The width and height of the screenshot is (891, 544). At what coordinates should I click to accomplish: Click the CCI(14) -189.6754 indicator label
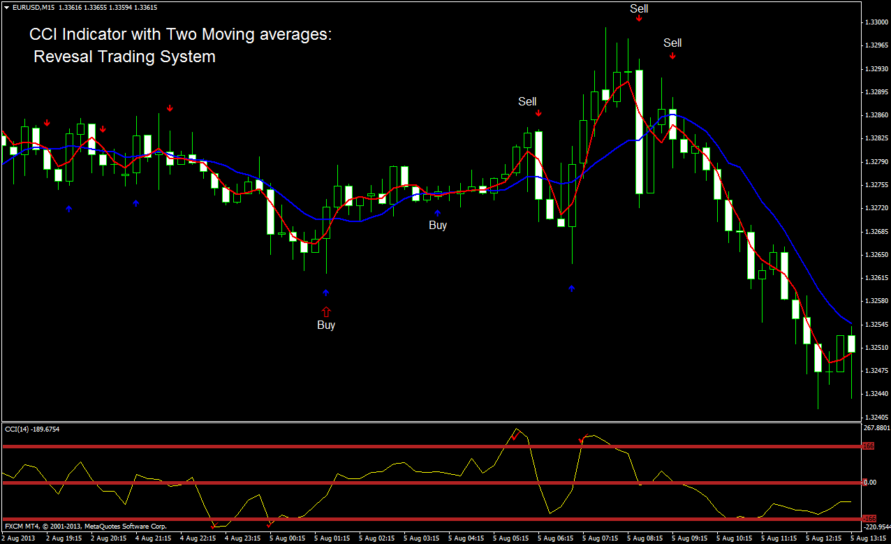coord(32,429)
